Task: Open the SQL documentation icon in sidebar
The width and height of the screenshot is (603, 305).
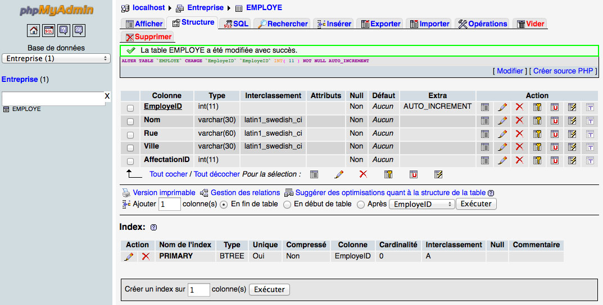Action: coord(79,30)
